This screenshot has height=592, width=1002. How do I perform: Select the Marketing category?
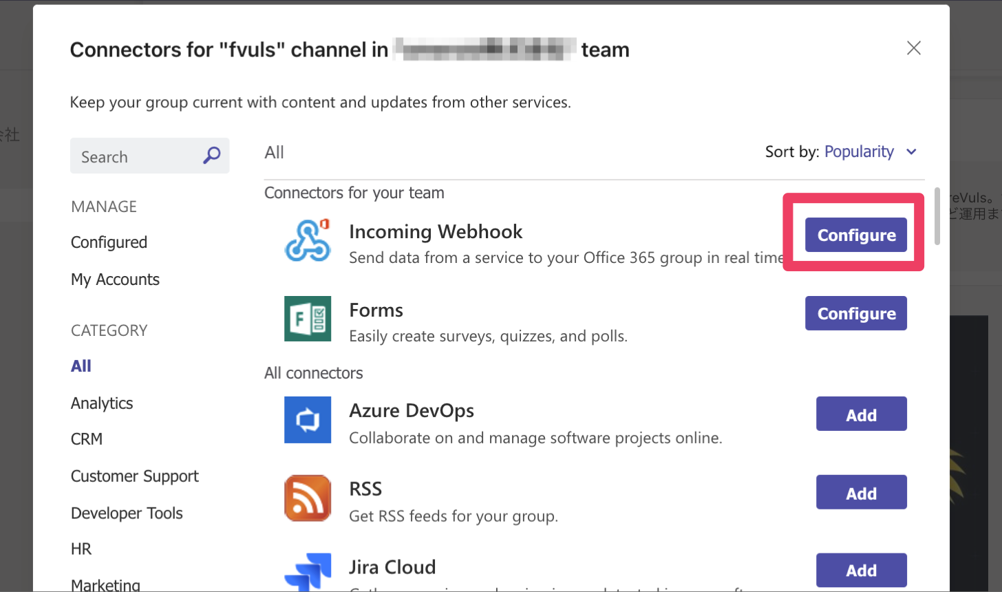(x=105, y=585)
